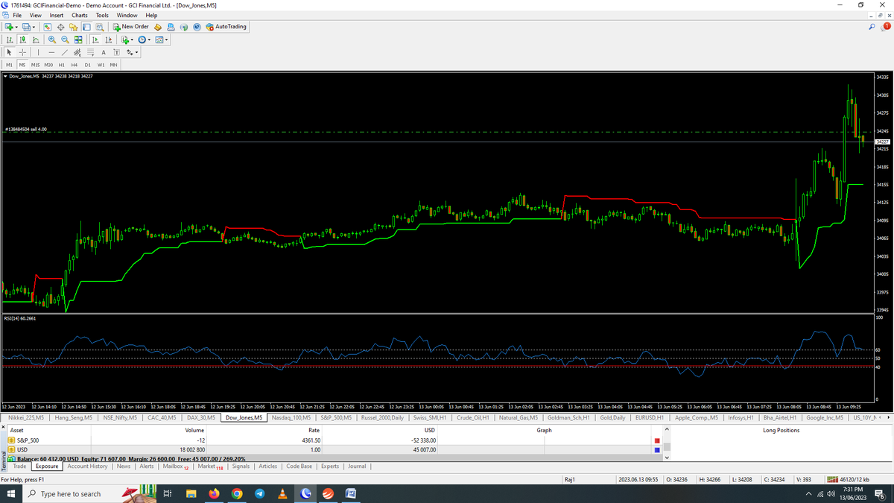This screenshot has width=894, height=503.
Task: Toggle chart auto scroll icon
Action: 95,39
